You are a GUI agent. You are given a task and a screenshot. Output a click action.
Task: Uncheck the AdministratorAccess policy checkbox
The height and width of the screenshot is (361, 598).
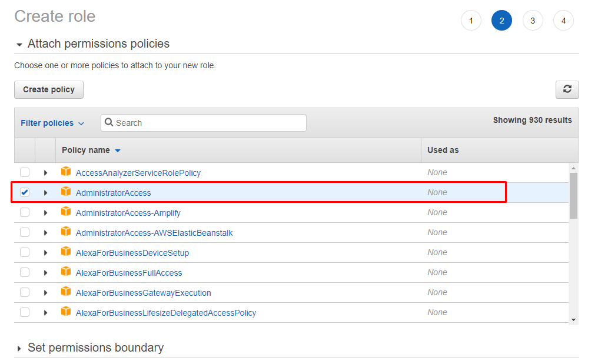(x=25, y=192)
